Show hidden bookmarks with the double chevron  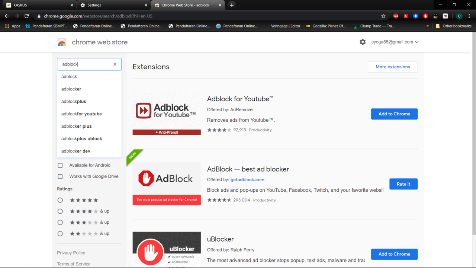427,26
